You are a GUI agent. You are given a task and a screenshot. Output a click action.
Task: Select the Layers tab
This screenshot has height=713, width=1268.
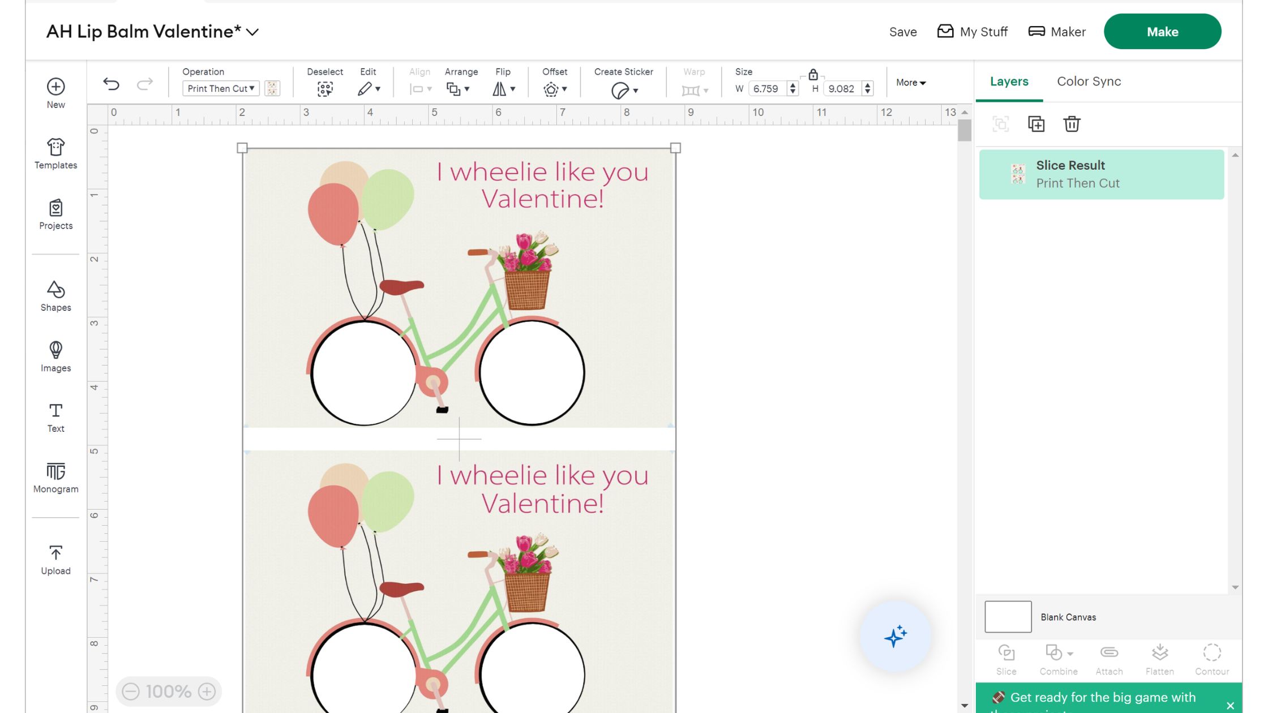(1009, 81)
